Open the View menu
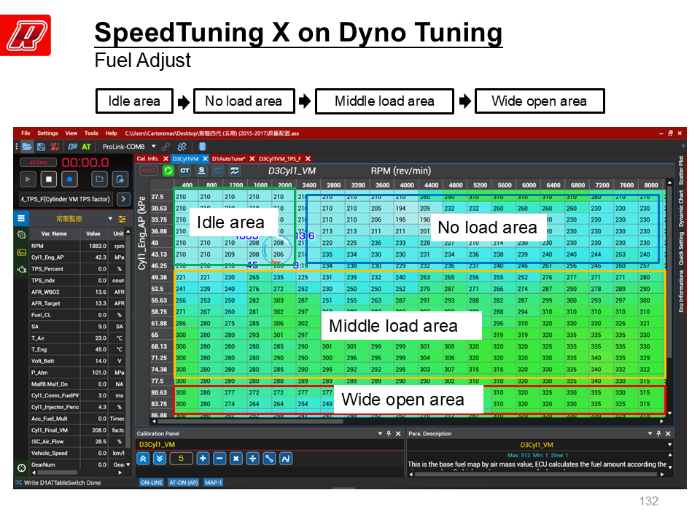 pos(71,133)
